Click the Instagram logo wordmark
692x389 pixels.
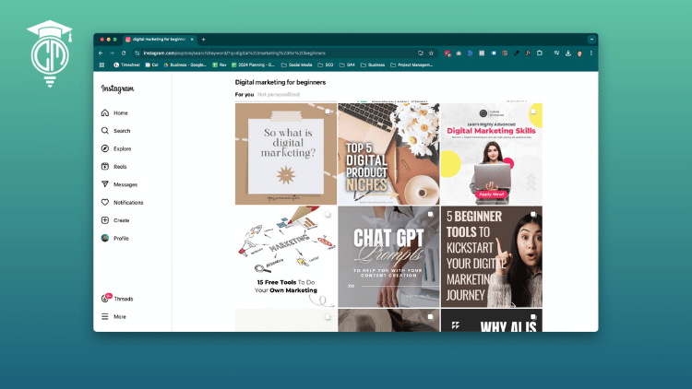pos(117,88)
